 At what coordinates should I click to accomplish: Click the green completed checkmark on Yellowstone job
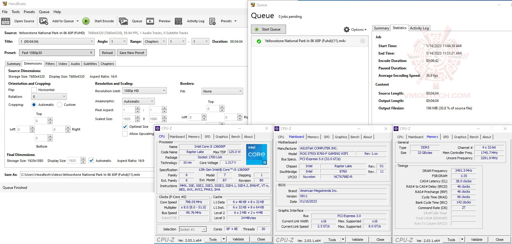(x=259, y=41)
